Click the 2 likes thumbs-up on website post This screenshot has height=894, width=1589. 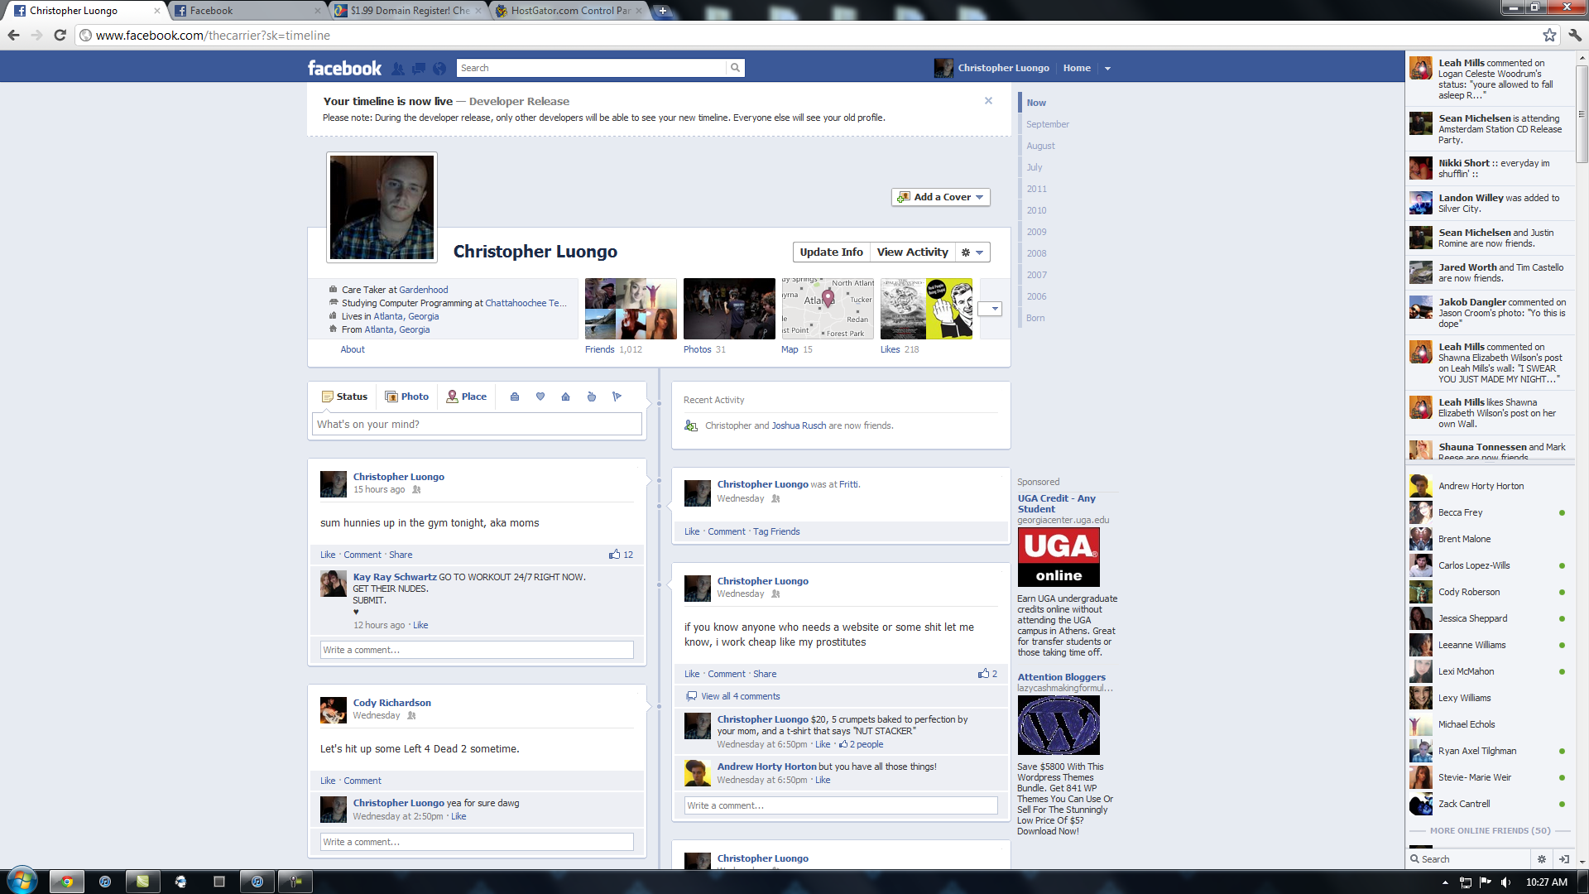[x=987, y=674]
